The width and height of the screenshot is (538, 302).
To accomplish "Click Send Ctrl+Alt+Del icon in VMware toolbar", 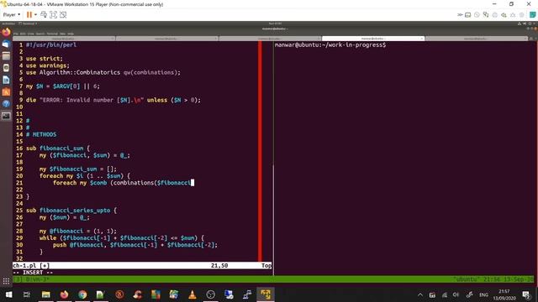I will pos(44,15).
